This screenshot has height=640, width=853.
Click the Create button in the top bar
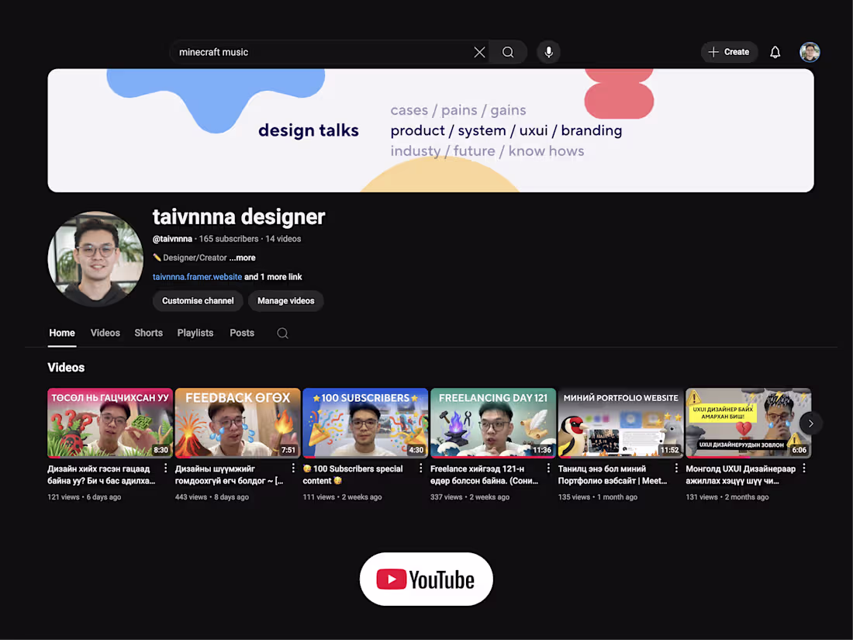(x=729, y=52)
